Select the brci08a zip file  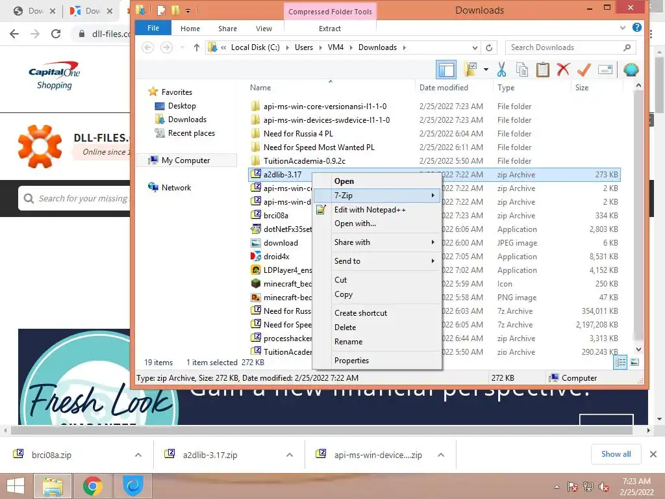click(275, 216)
